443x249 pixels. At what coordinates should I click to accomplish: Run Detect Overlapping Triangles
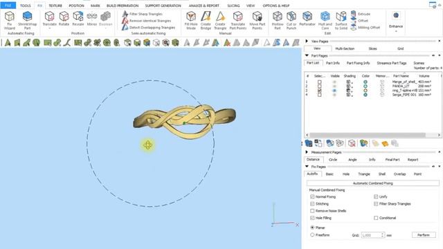pos(149,28)
